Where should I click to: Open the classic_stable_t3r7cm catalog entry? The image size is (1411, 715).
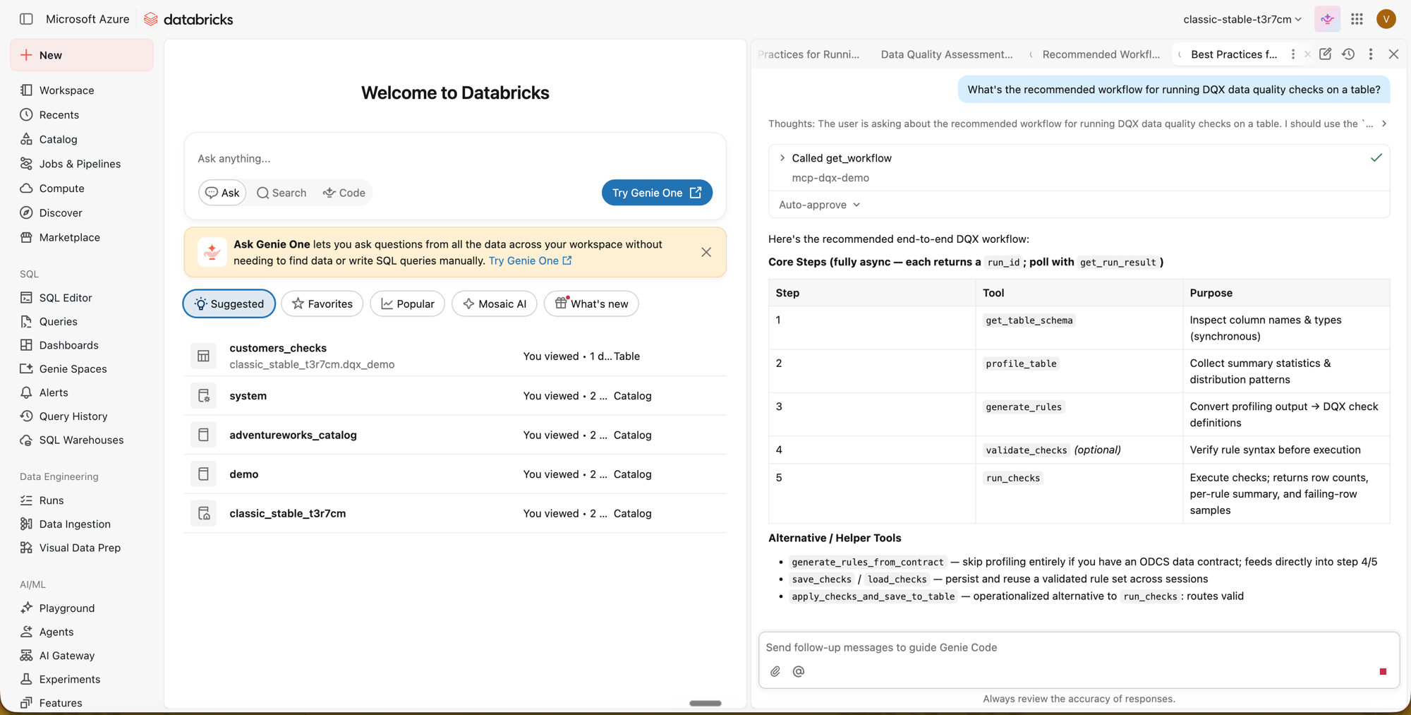click(x=455, y=513)
